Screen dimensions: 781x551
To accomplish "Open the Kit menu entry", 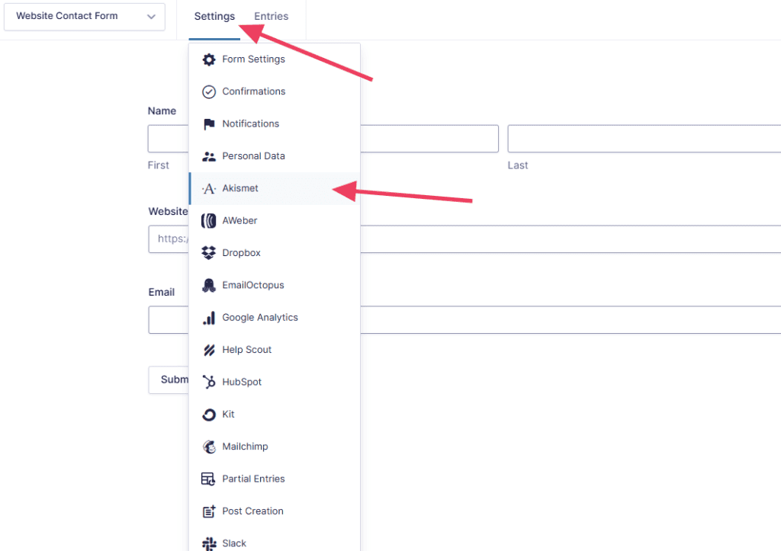I will 275,414.
